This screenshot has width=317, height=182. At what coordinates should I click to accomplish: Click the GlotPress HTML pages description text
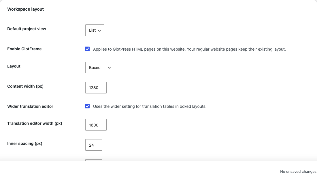189,49
